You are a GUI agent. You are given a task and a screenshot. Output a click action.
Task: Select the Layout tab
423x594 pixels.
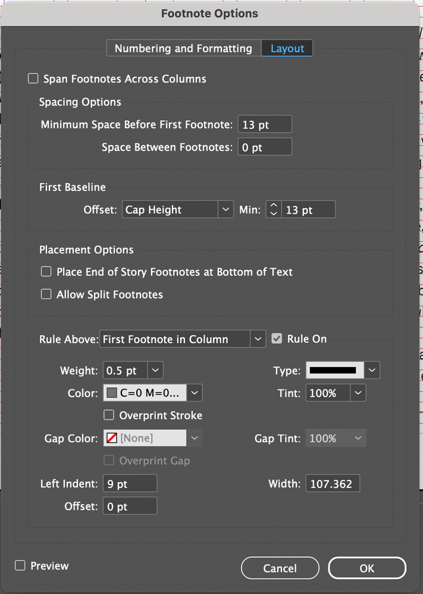(287, 49)
